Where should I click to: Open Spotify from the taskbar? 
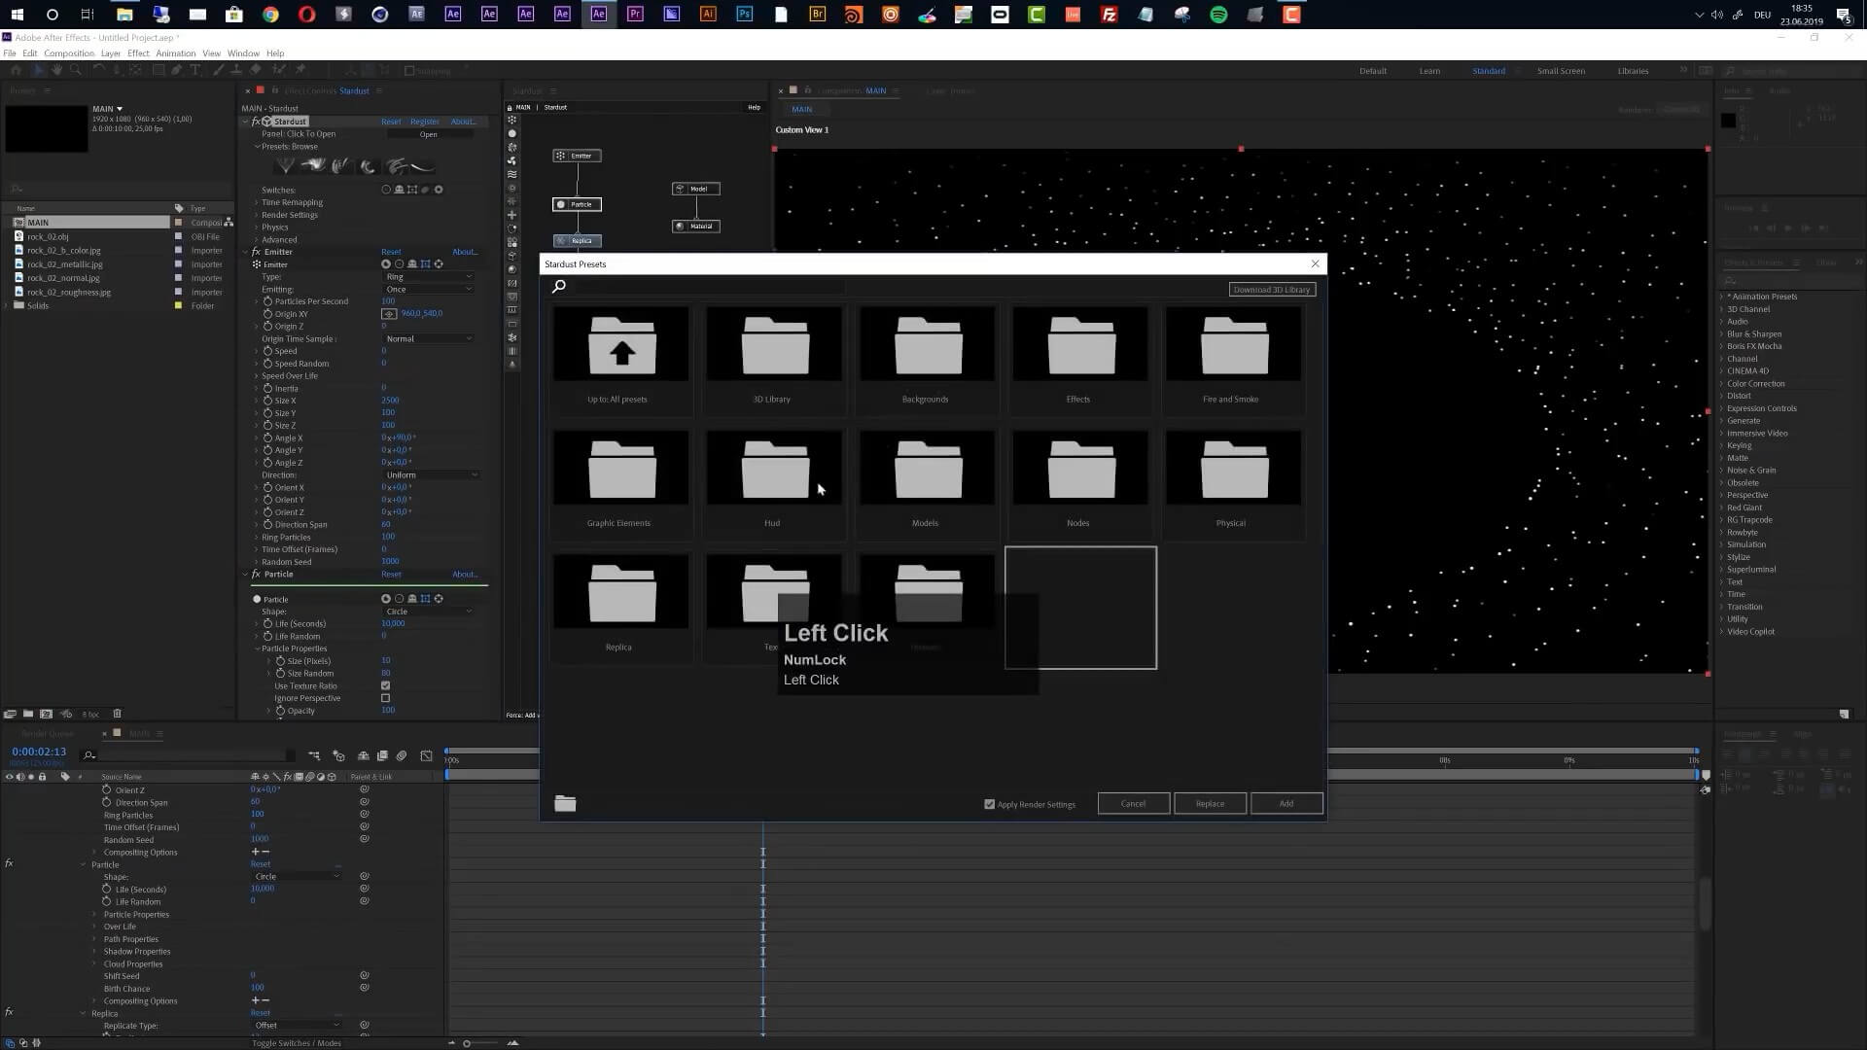[x=1218, y=15]
